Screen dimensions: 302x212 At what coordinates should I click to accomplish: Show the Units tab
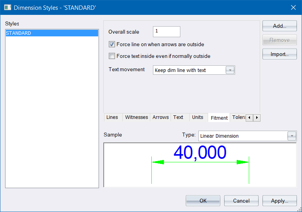[198, 117]
